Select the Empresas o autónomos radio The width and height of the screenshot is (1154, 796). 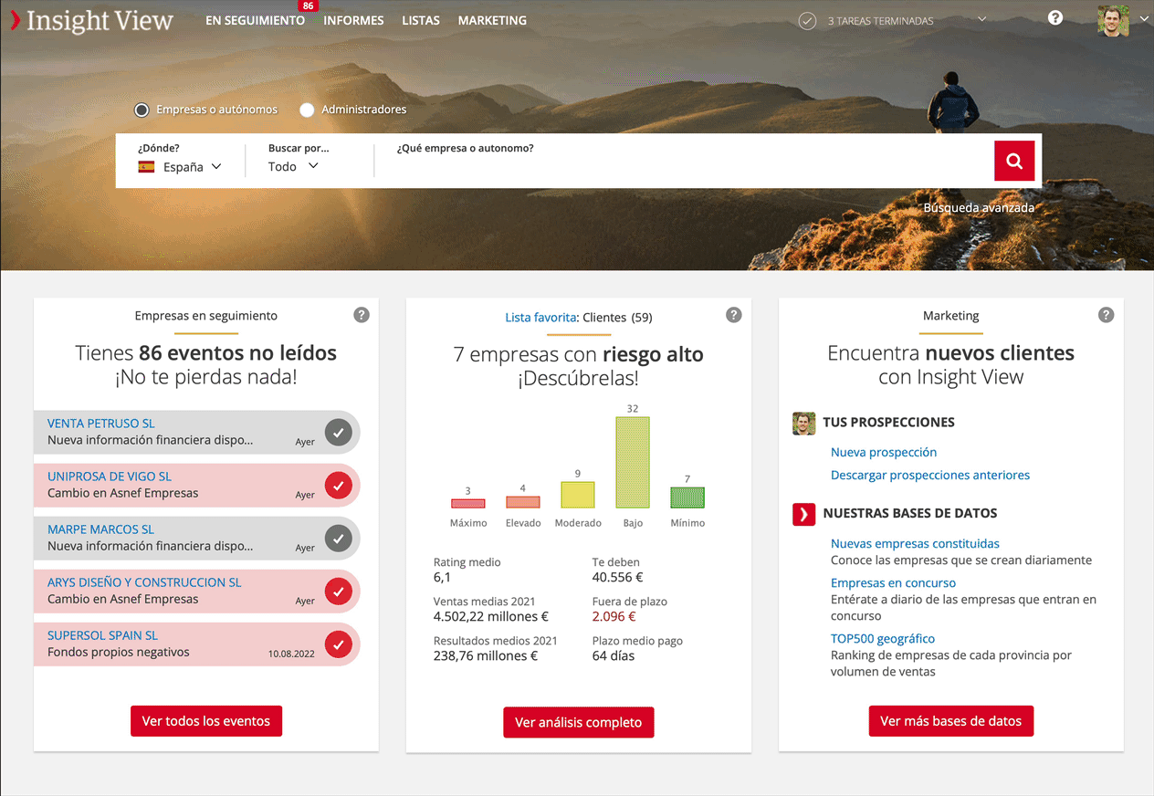coord(142,110)
